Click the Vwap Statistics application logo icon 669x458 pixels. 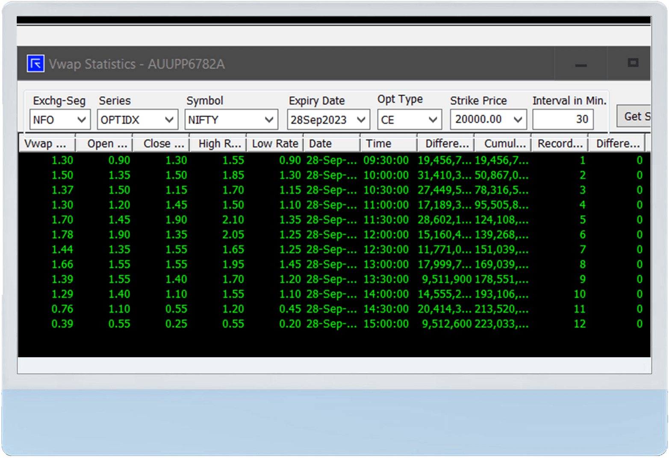(x=36, y=63)
